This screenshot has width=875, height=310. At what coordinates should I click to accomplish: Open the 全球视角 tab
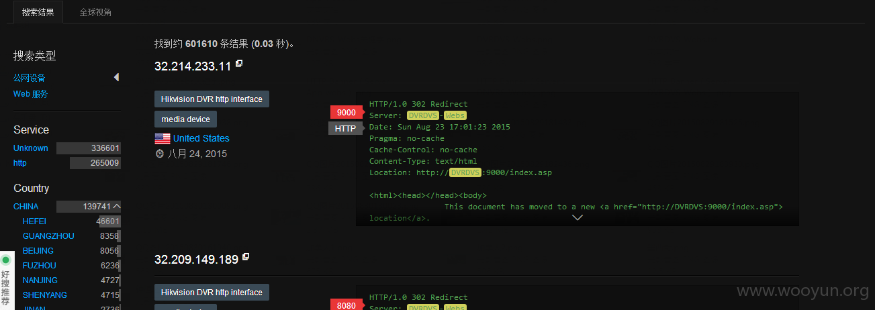pyautogui.click(x=95, y=12)
